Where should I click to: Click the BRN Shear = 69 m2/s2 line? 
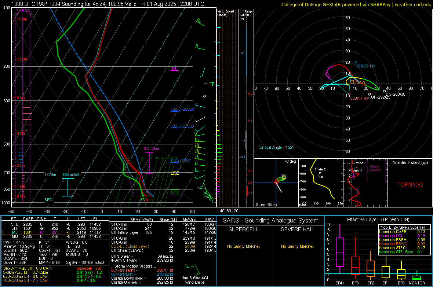[142, 256]
